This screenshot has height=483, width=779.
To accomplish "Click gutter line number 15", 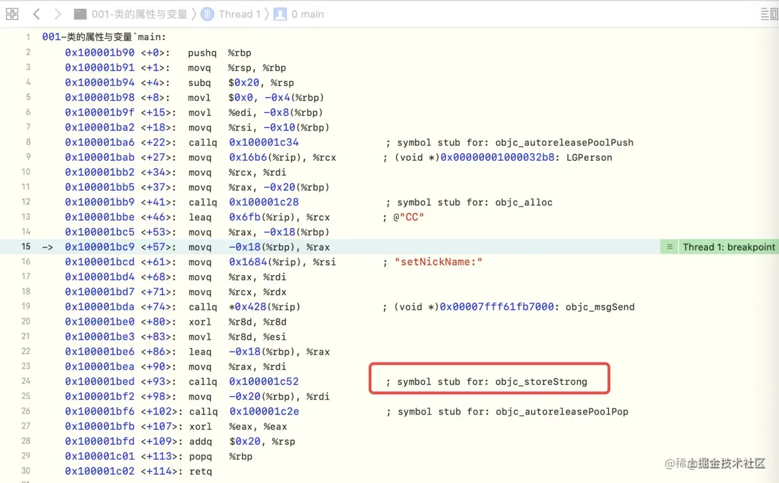I will [26, 247].
